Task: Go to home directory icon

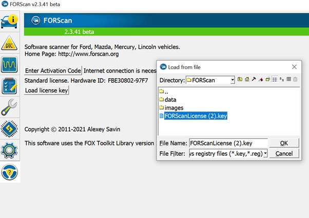Action: tap(247, 80)
